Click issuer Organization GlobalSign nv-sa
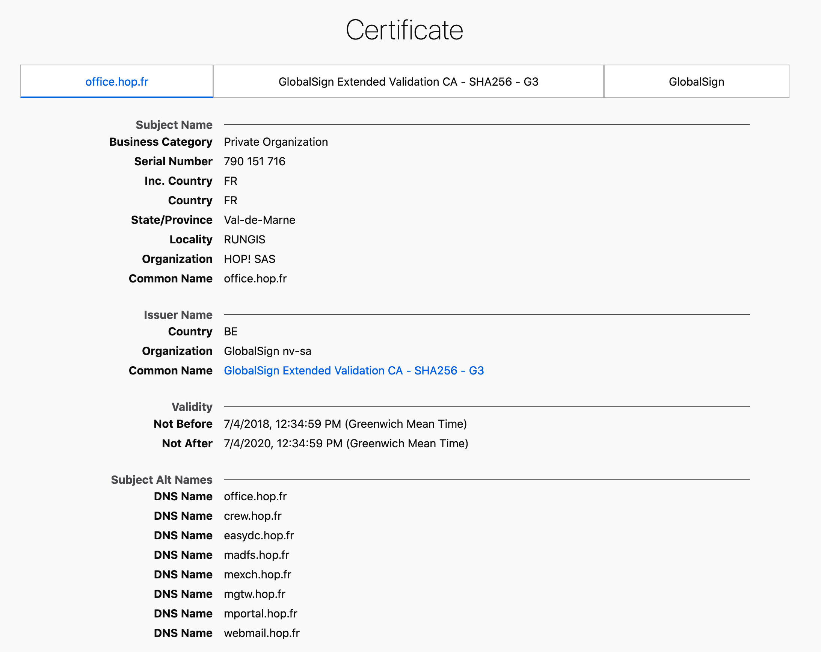821x652 pixels. click(x=267, y=351)
